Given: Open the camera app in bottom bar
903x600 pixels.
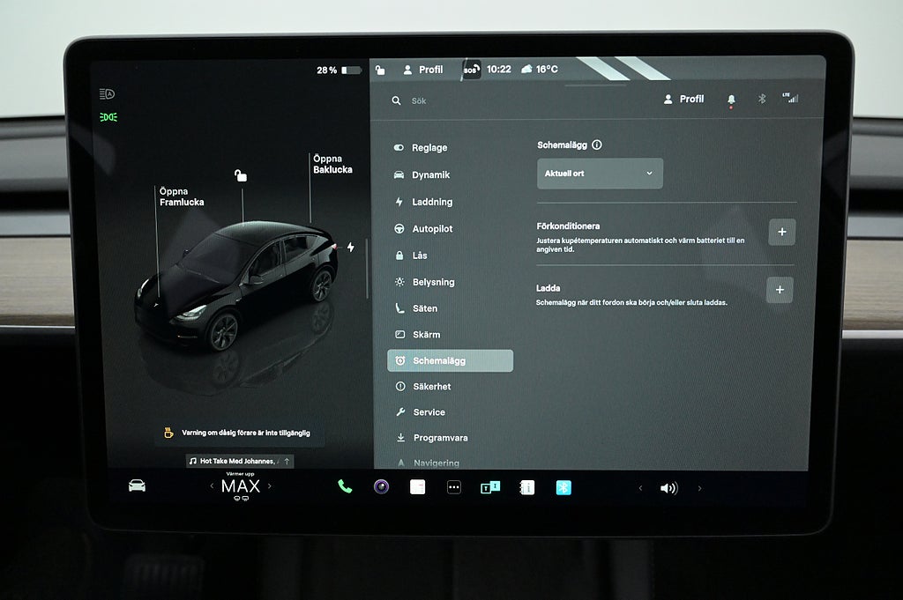Looking at the screenshot, I should pyautogui.click(x=381, y=487).
